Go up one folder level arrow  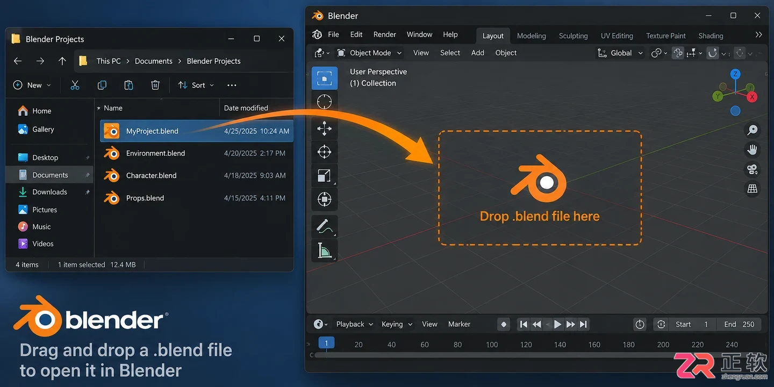point(62,61)
